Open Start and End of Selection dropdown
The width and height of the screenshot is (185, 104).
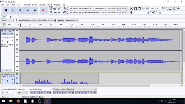[x=75, y=89]
